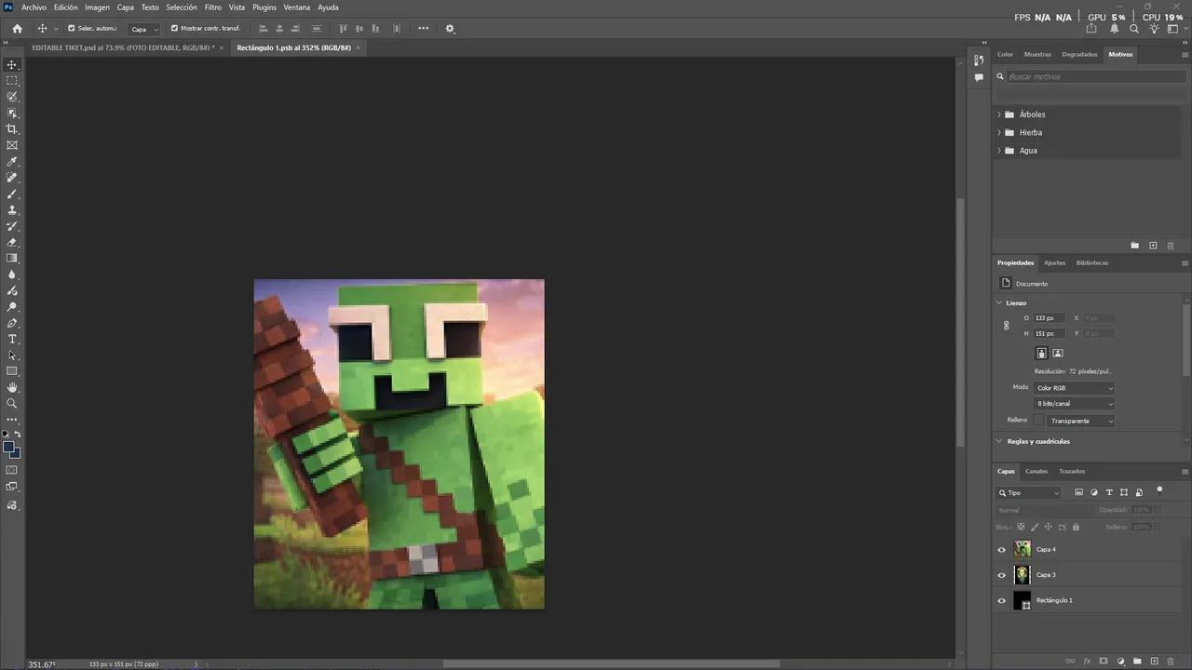Open the Color RGB mode dropdown
The height and width of the screenshot is (670, 1192).
tap(1074, 388)
